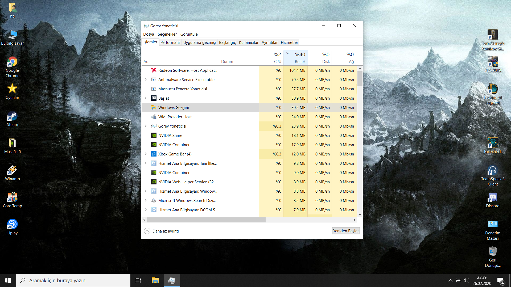Click the Windows Gezgini folder icon
Screen dimensions: 511x287
pyautogui.click(x=154, y=107)
